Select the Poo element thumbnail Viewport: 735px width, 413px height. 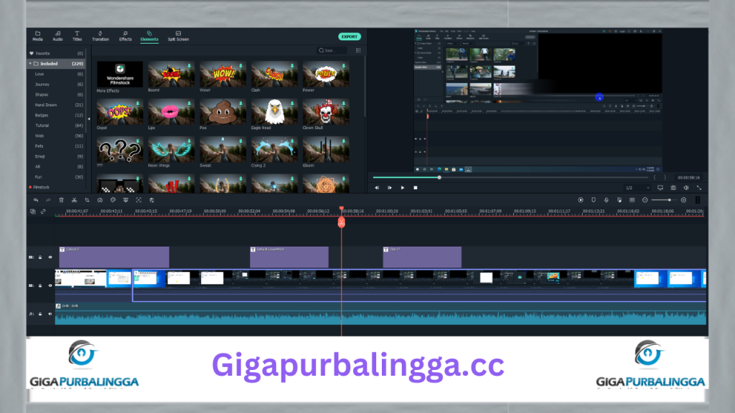(x=223, y=111)
